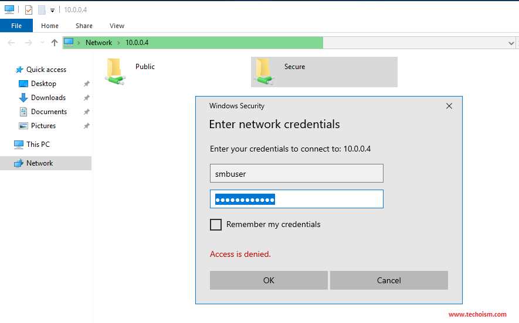Click the New folder quick access icon
Screen dimensions: 519x323
tap(42, 10)
